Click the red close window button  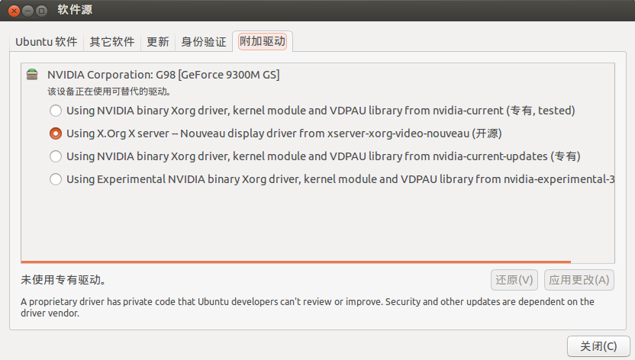point(15,11)
